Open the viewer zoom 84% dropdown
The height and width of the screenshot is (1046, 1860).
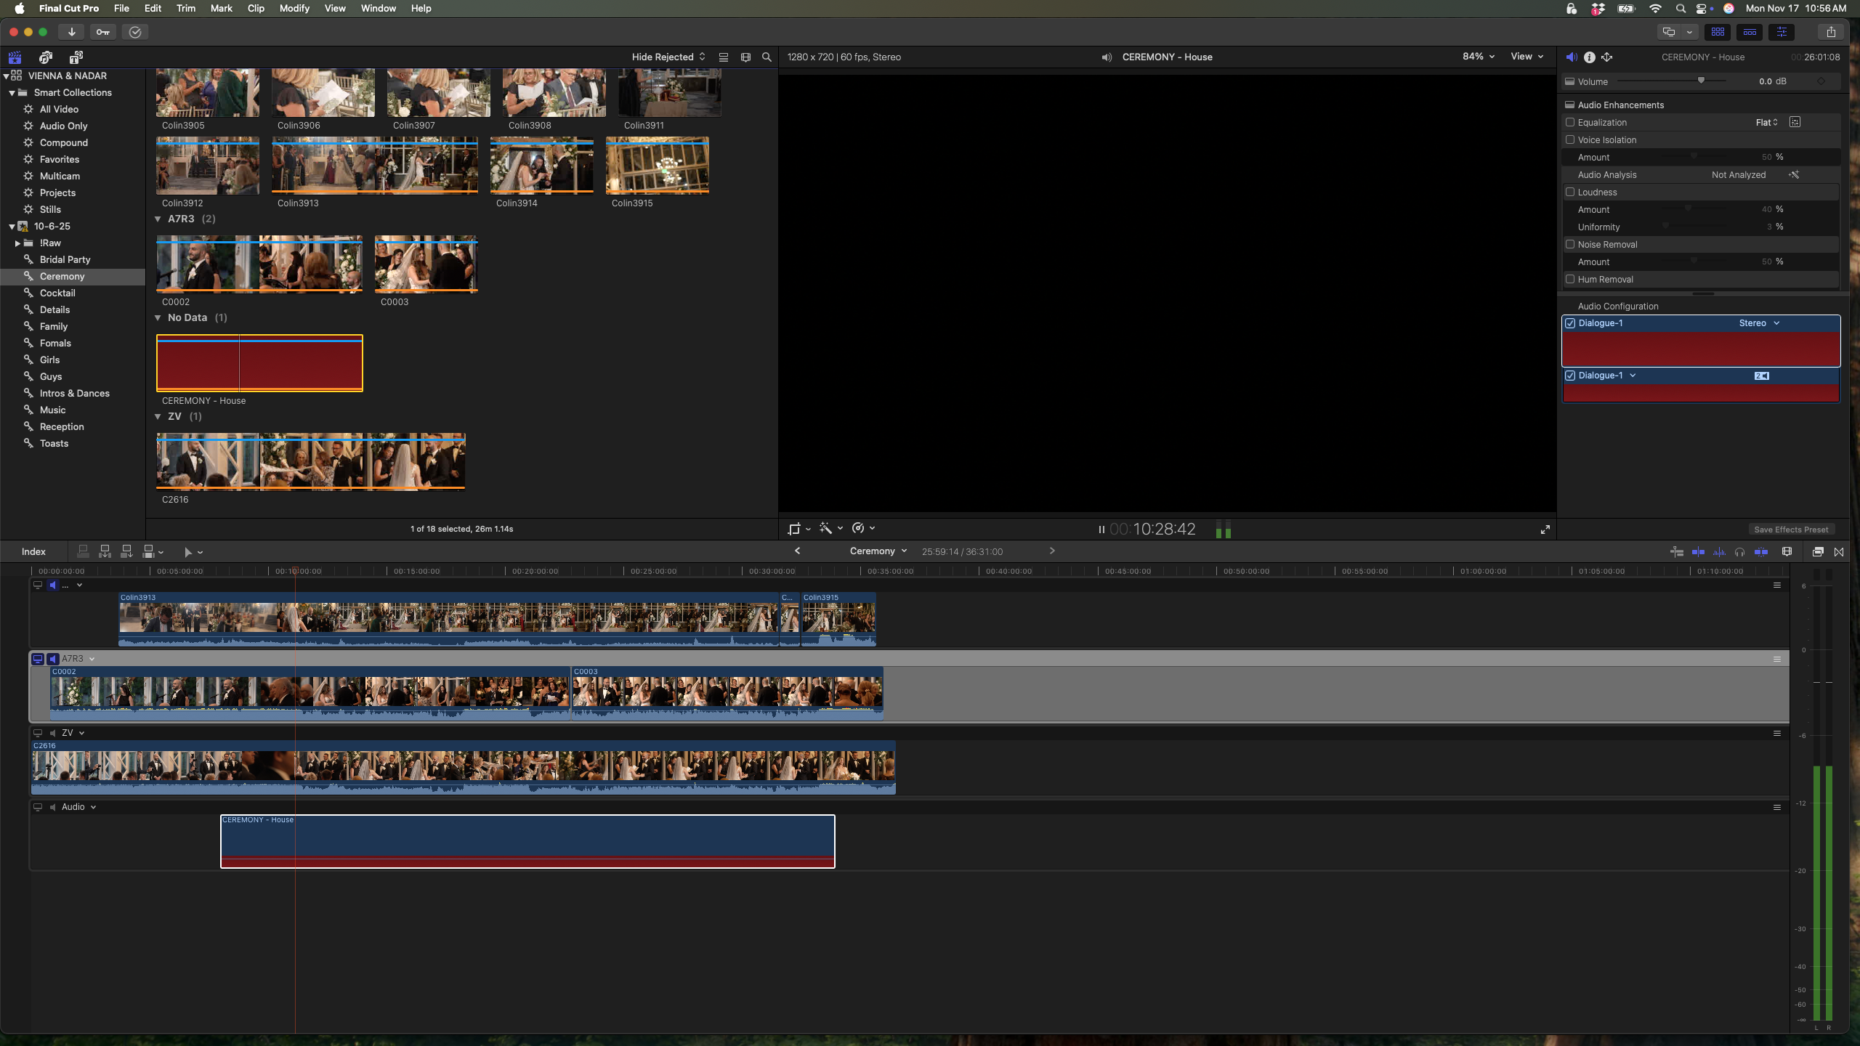point(1478,57)
